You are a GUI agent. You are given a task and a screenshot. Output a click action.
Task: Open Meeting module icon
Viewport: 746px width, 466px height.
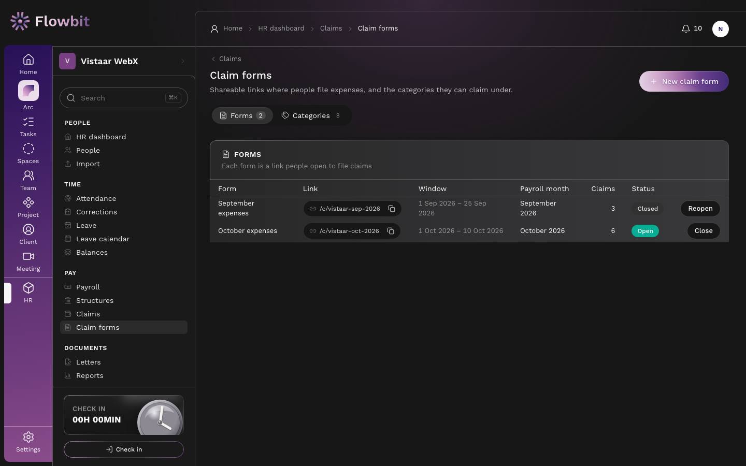click(28, 261)
